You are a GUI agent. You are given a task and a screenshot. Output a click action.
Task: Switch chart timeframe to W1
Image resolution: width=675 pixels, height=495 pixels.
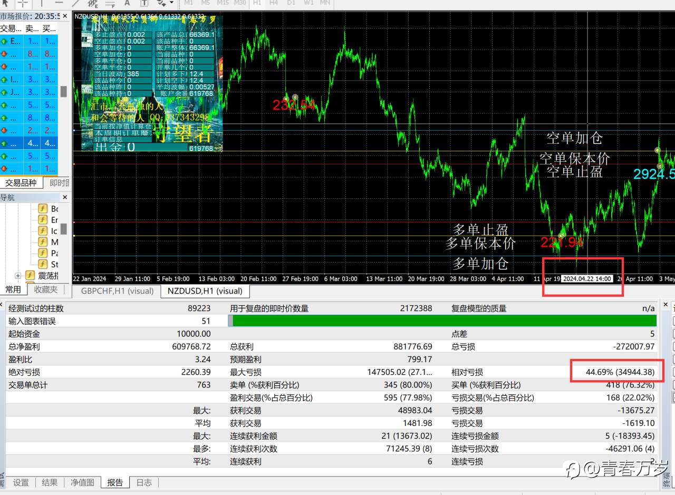click(x=308, y=3)
